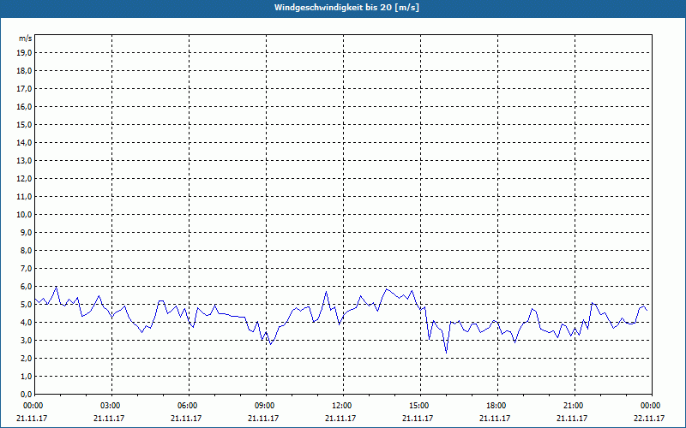The width and height of the screenshot is (686, 428).
Task: Click the 06:00 time label on x-axis
Action: click(x=189, y=406)
